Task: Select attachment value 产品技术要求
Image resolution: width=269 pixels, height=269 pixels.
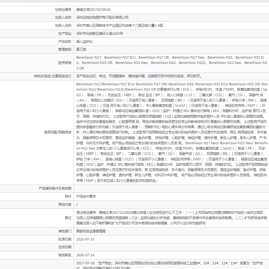Action: (86, 196)
